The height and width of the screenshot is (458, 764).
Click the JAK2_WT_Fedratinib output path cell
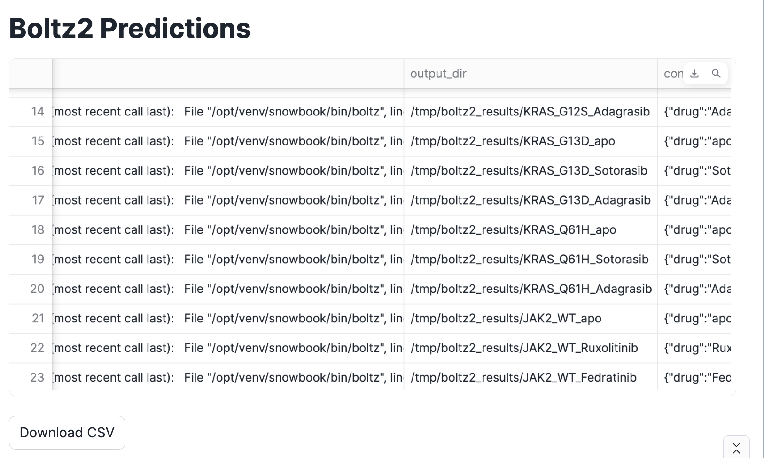click(x=523, y=378)
